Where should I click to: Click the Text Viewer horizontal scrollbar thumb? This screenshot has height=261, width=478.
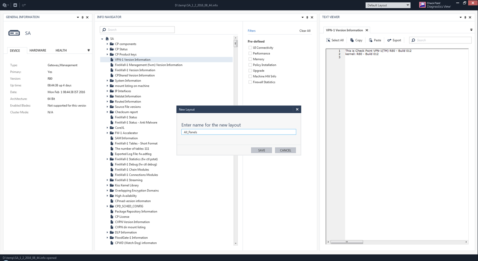point(347,242)
